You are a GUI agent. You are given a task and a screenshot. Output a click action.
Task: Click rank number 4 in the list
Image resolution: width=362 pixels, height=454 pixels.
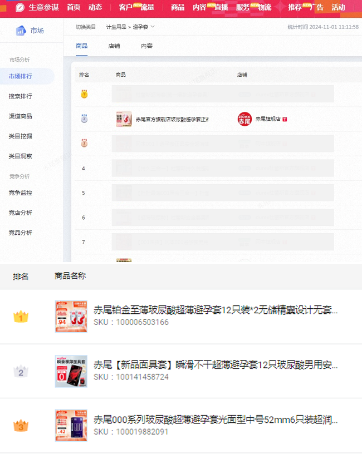point(84,168)
